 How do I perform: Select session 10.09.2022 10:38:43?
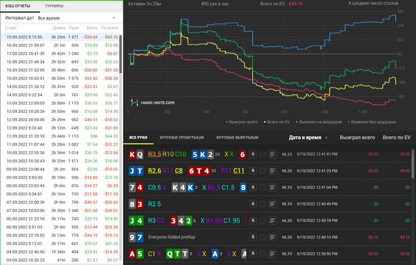pyautogui.click(x=61, y=161)
